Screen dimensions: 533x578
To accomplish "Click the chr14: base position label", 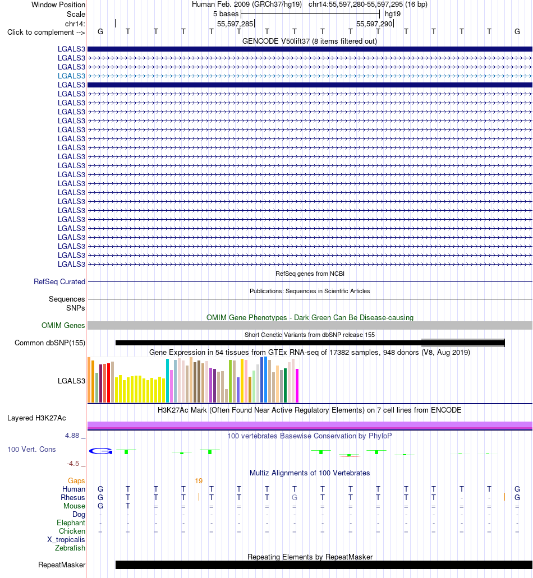I will tap(75, 24).
